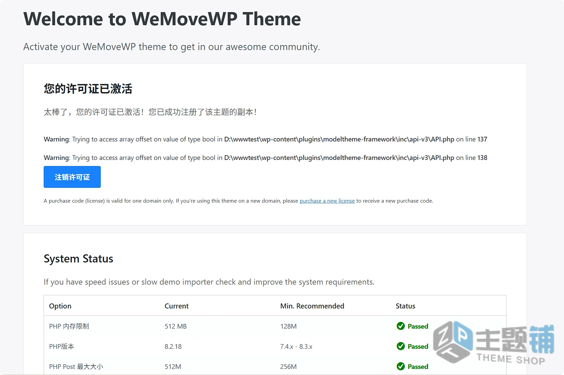Click the 128M recommended value
The width and height of the screenshot is (564, 375).
pos(288,326)
